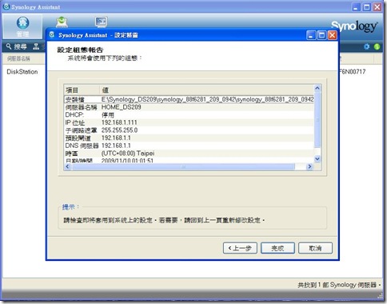The image size is (387, 304).
Task: Go back with the 上一步 button
Action: coord(240,248)
